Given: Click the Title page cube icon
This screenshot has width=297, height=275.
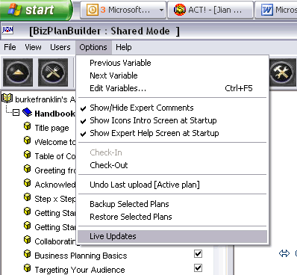Looking at the screenshot, I should click(x=28, y=126).
